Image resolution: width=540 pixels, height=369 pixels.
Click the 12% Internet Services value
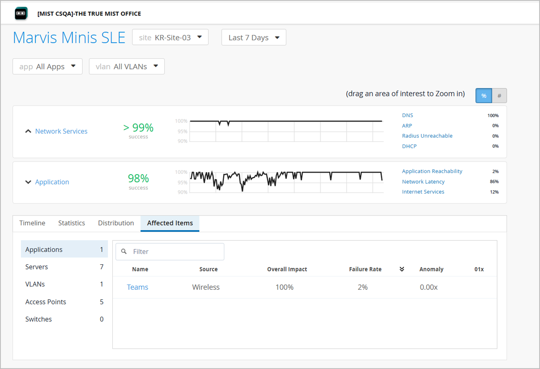click(494, 192)
